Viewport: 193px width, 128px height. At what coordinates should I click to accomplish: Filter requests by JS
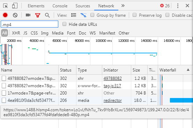coord(25,33)
